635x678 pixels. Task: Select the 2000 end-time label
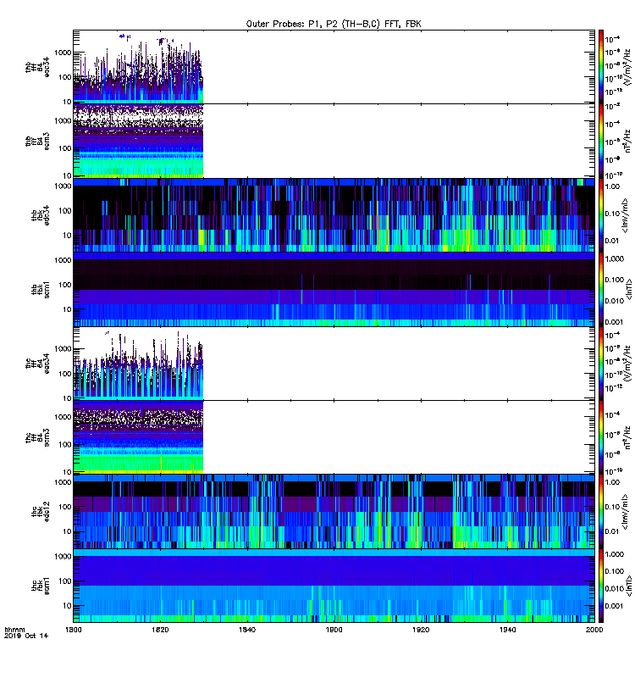click(x=594, y=630)
